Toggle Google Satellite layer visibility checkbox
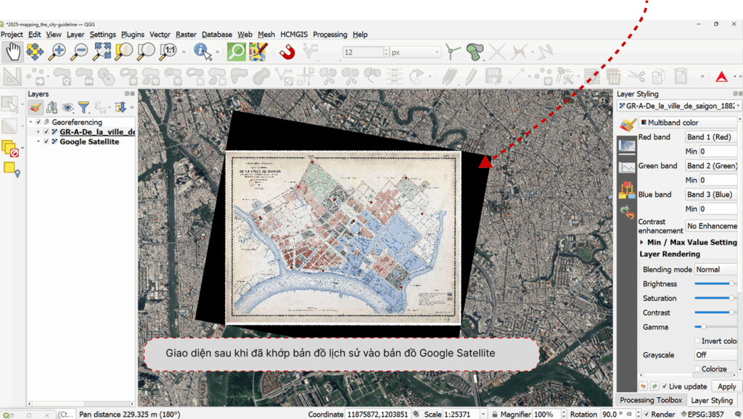Image resolution: width=743 pixels, height=419 pixels. [46, 141]
